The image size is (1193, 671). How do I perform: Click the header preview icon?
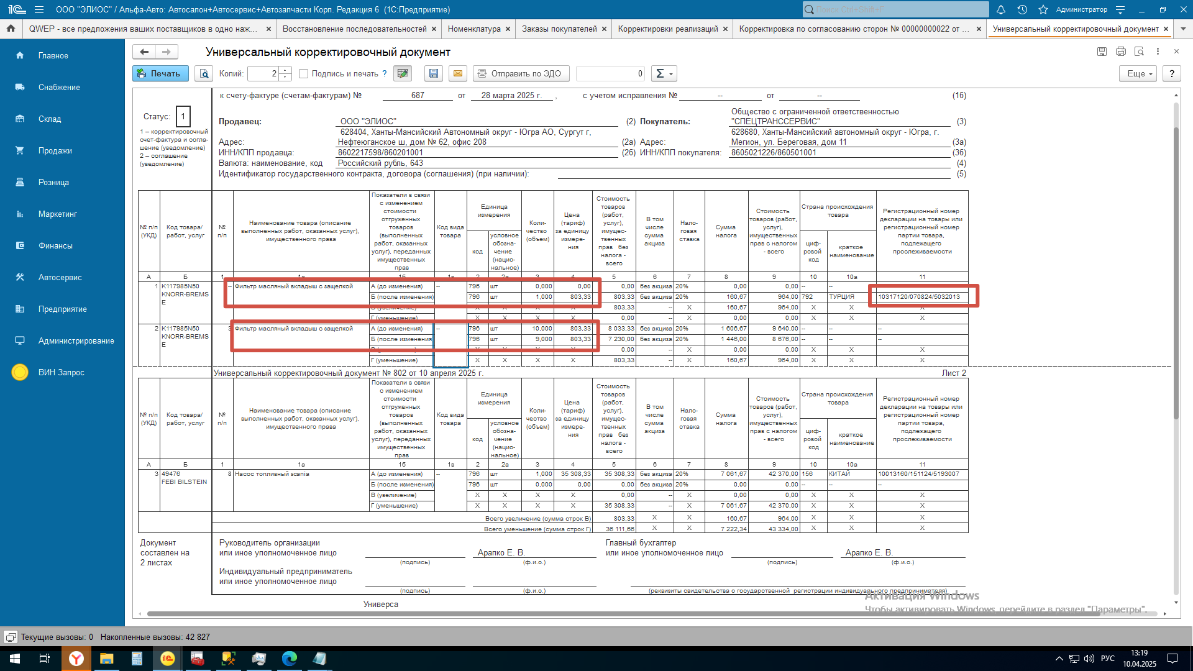click(1139, 52)
